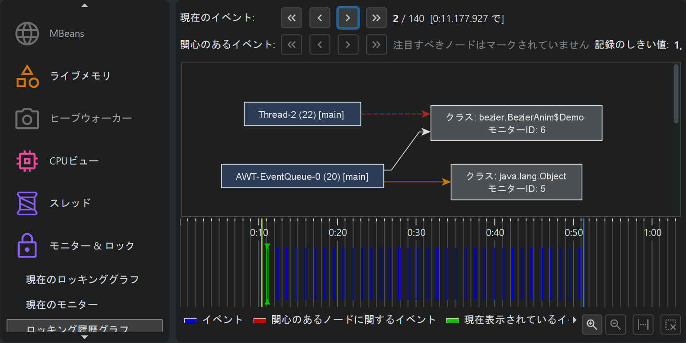686x343 pixels.
Task: Open 現在のモニター view
Action: point(62,305)
